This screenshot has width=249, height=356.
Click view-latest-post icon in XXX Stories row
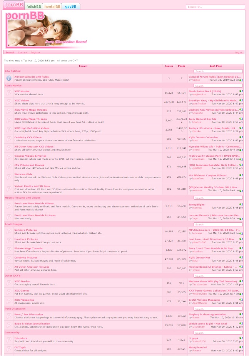click(x=241, y=281)
